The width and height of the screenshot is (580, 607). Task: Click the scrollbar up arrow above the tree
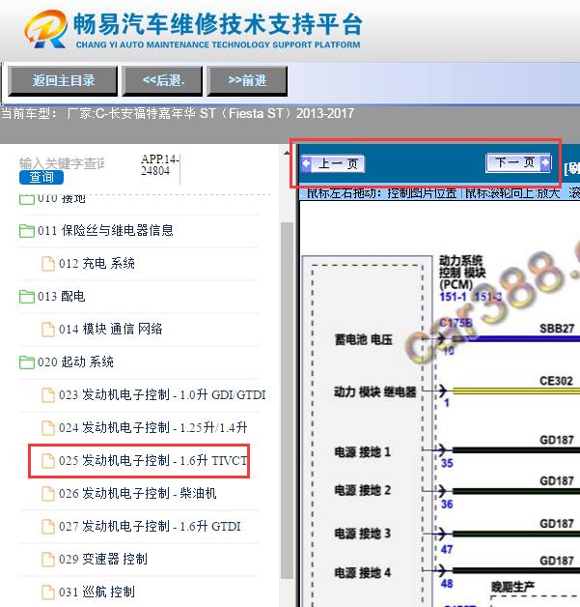(x=287, y=154)
